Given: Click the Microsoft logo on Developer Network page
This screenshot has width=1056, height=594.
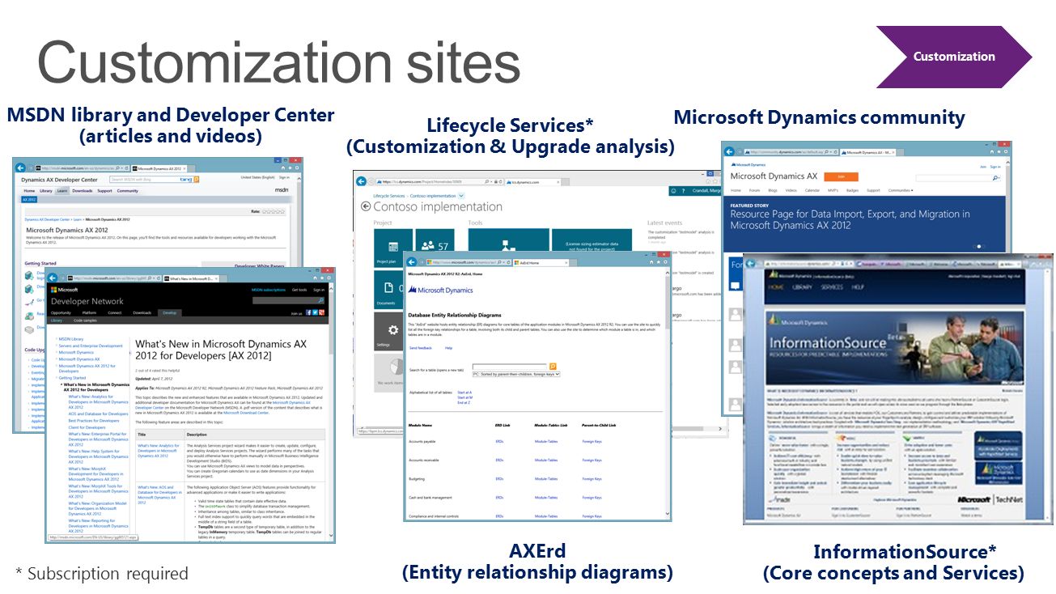Looking at the screenshot, I should [x=65, y=289].
